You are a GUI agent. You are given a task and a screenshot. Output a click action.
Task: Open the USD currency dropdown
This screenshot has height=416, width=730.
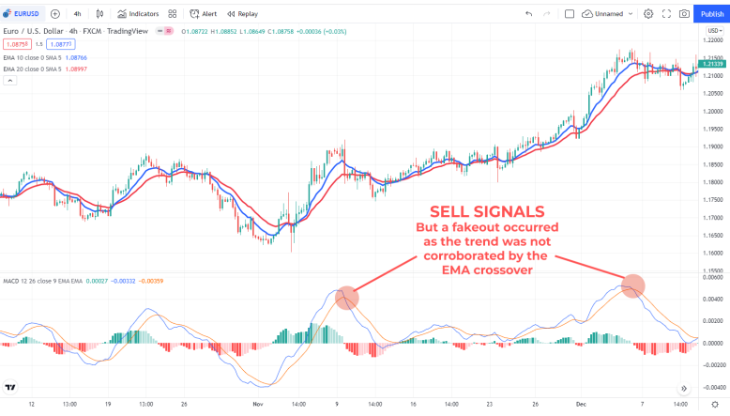pos(713,31)
